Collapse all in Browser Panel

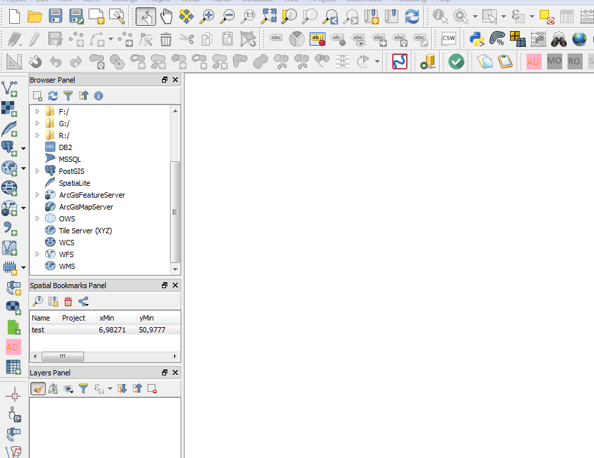coord(83,96)
